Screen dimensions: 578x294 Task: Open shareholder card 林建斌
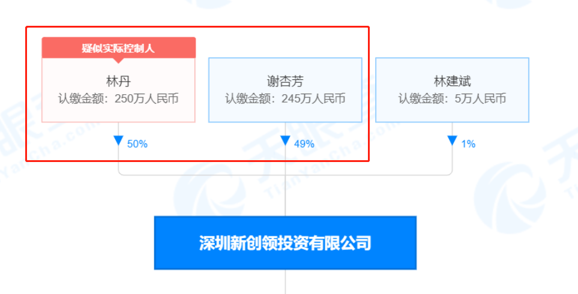453,90
